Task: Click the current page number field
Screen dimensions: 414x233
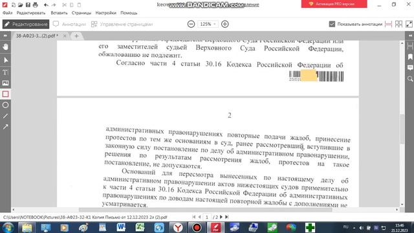Action: coord(207,217)
